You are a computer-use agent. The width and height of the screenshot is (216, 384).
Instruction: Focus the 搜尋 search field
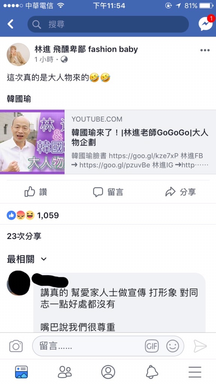108,24
